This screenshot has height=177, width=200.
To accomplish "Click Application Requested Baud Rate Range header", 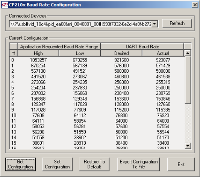I will [x=59, y=46].
